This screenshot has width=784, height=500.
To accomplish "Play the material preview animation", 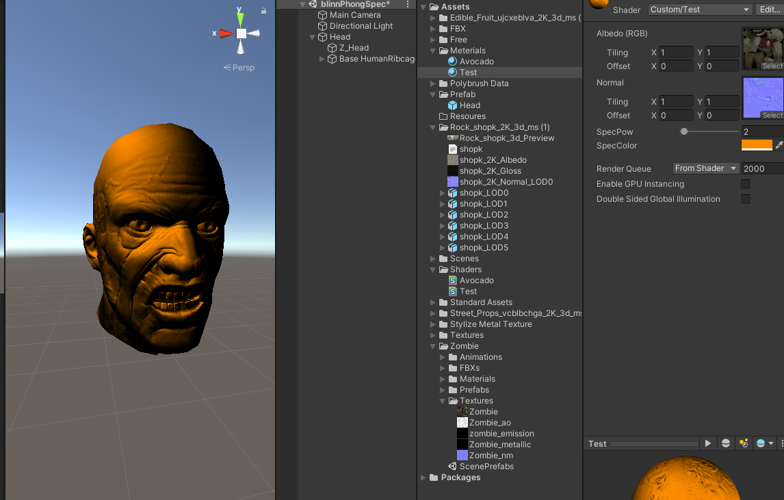I will (707, 443).
